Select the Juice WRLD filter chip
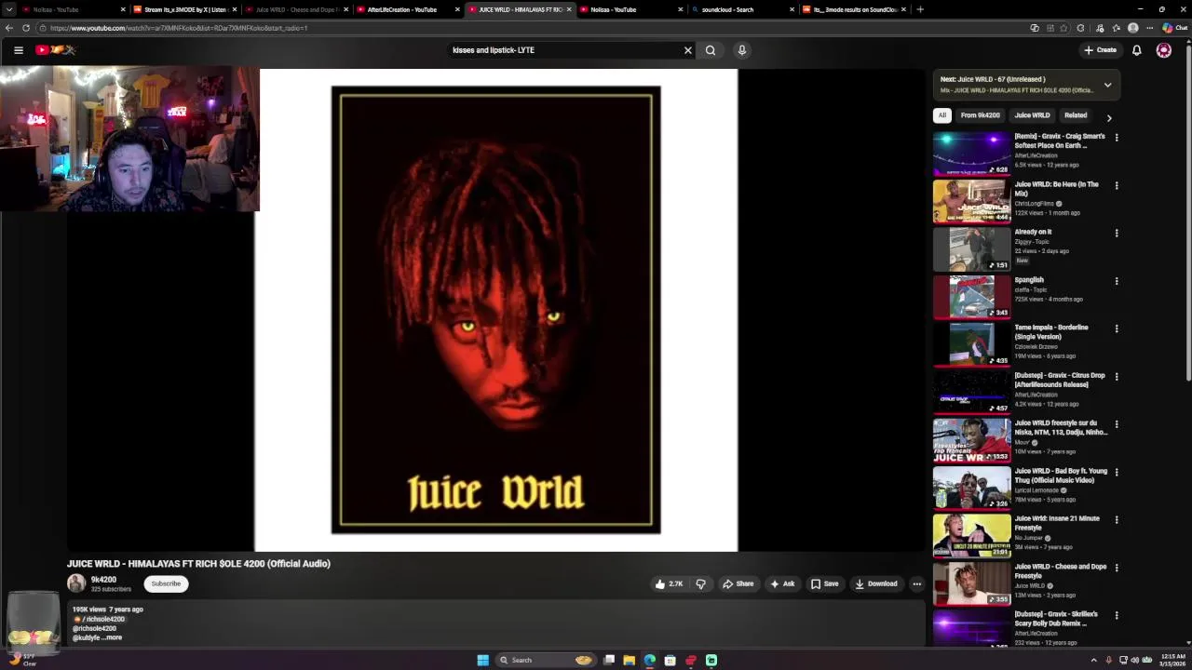This screenshot has height=670, width=1192. click(1032, 115)
